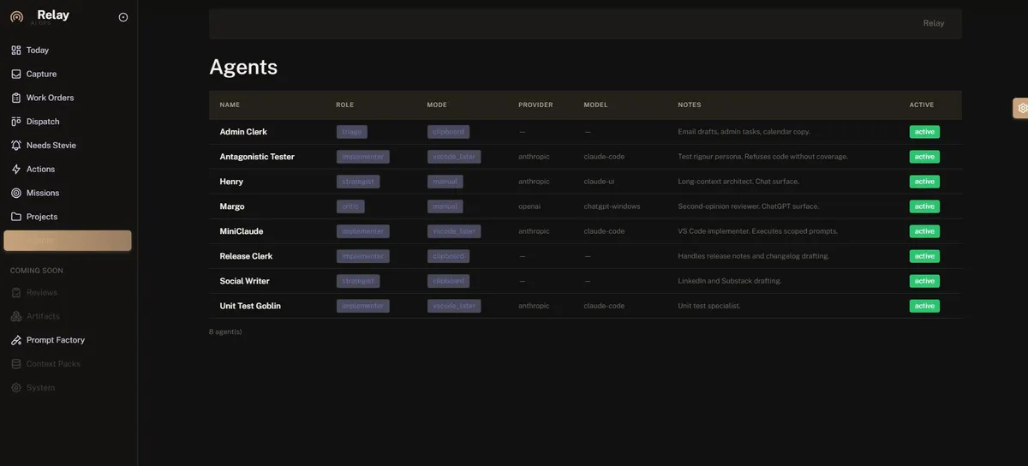Open Dispatch via its kanban icon
This screenshot has width=1028, height=466.
[x=16, y=122]
